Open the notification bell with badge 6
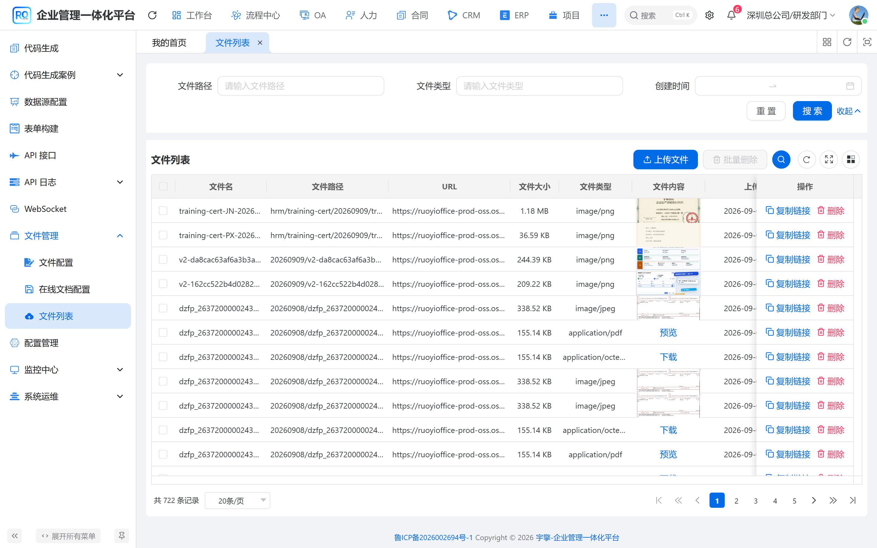The image size is (877, 548). click(x=731, y=15)
